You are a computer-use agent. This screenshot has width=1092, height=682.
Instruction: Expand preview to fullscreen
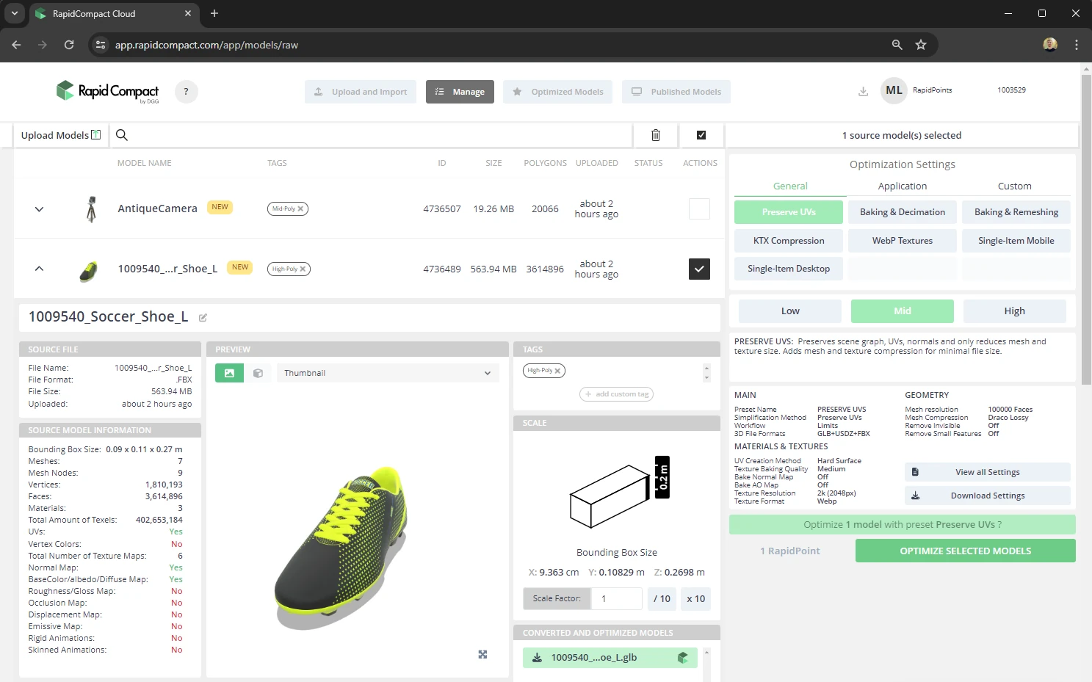(482, 654)
